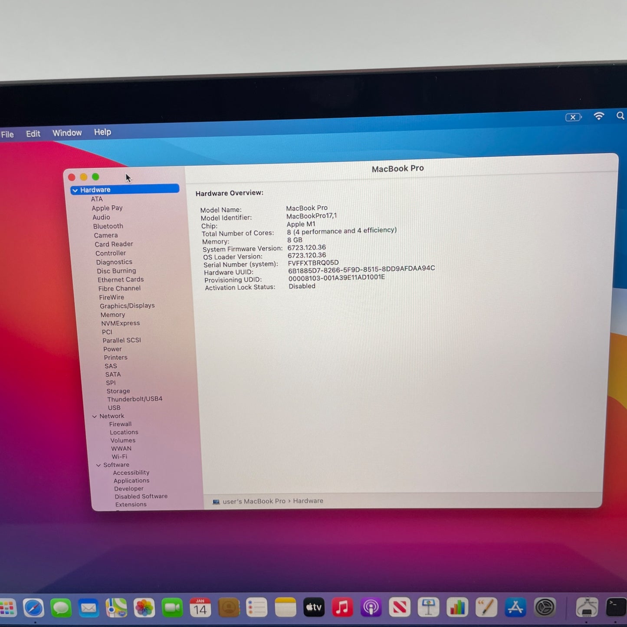Collapse the Software section chevron
Viewport: 627px width, 627px height.
(98, 465)
